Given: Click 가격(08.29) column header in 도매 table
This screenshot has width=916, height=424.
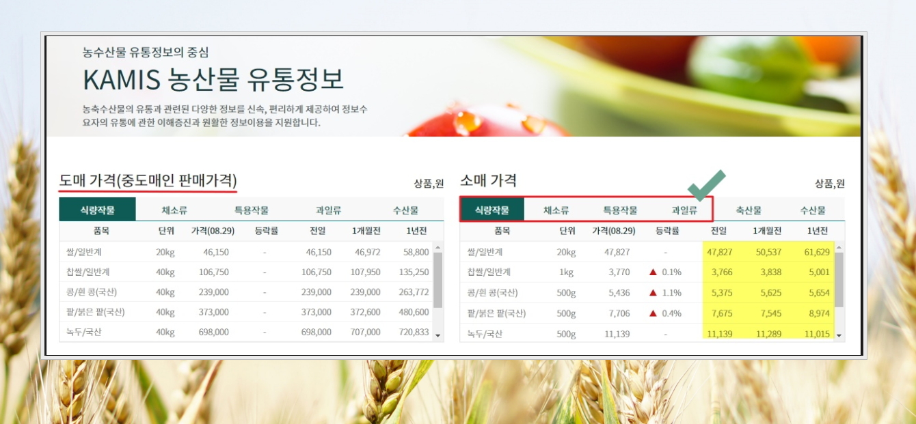Looking at the screenshot, I should pyautogui.click(x=213, y=231).
